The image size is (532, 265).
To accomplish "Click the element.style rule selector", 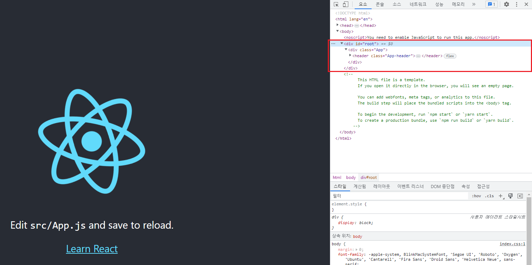I will pyautogui.click(x=348, y=204).
